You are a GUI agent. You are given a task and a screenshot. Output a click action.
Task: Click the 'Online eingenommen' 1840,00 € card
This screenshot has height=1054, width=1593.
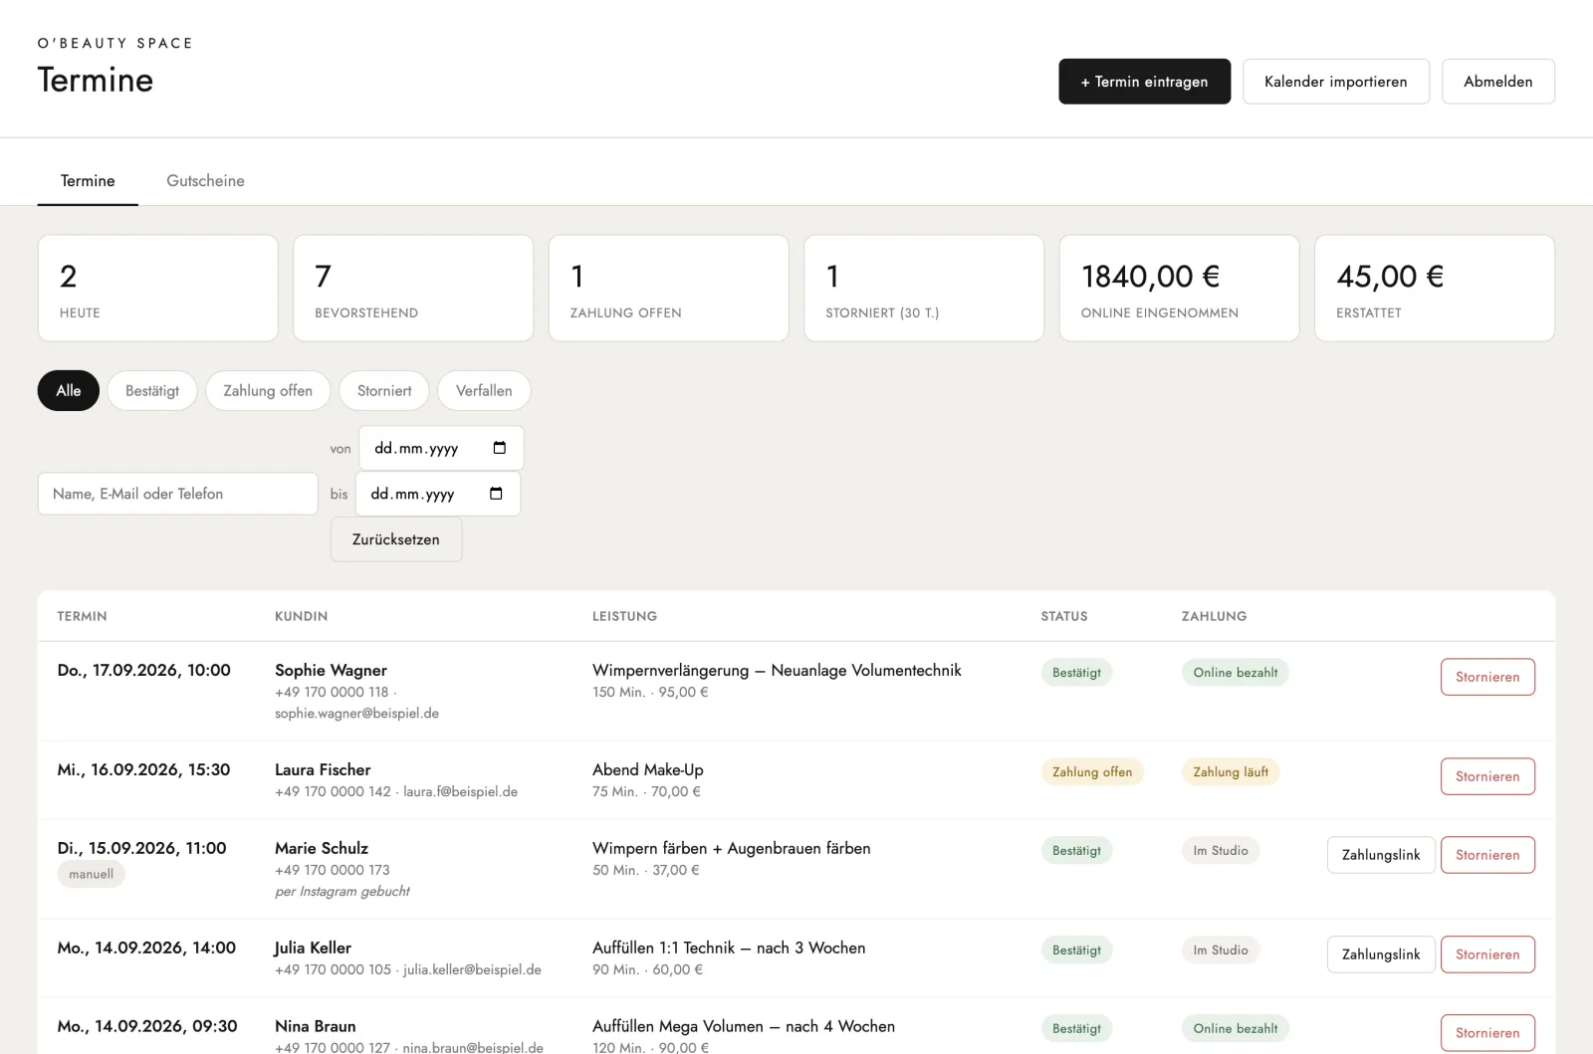[1179, 289]
